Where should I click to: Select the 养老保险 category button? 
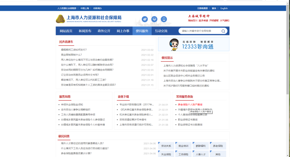click(x=218, y=146)
